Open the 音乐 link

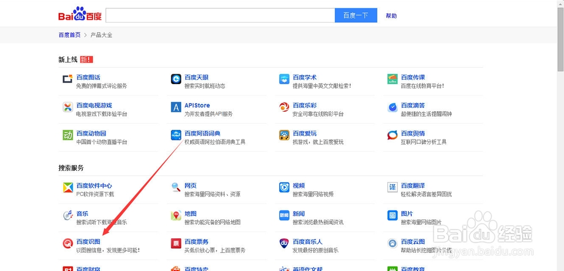[x=82, y=214]
